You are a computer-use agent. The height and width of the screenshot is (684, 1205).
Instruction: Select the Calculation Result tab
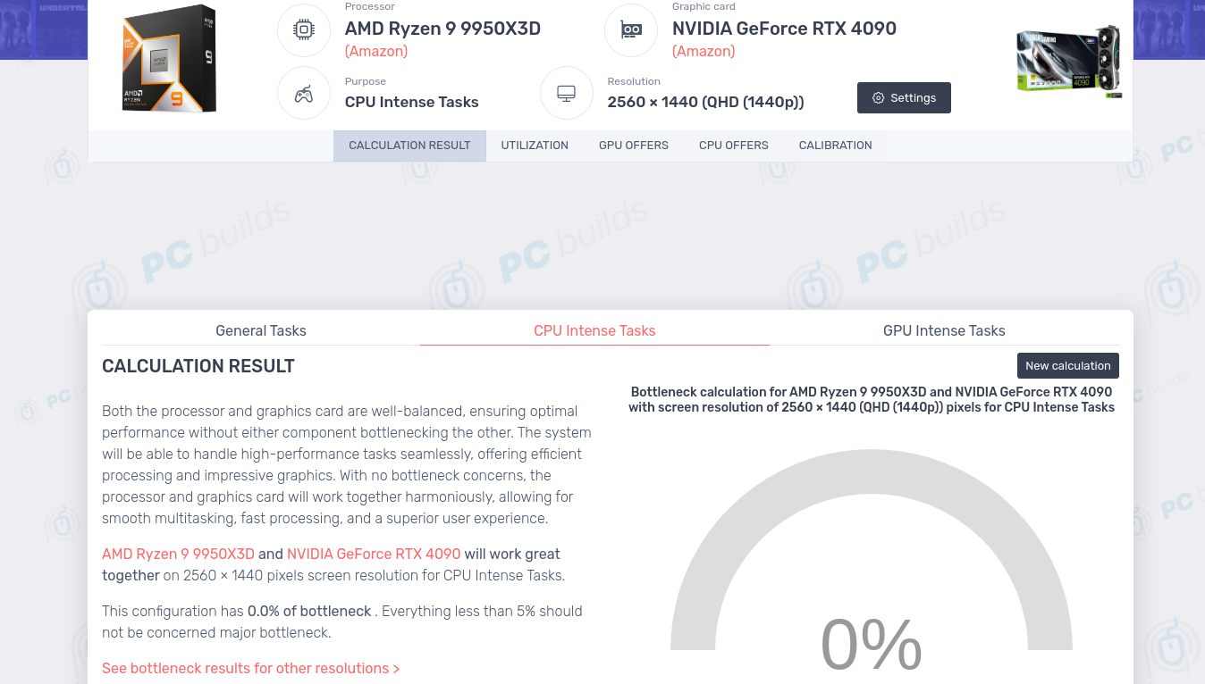click(x=409, y=146)
